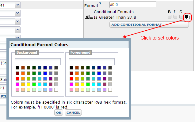Open the conditional format colors icon
Image resolution: width=195 pixels, height=122 pixels.
point(187,17)
